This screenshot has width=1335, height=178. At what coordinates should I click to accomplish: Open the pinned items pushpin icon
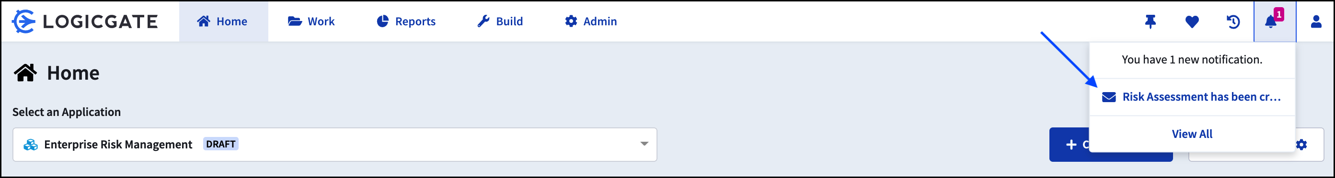click(x=1150, y=21)
